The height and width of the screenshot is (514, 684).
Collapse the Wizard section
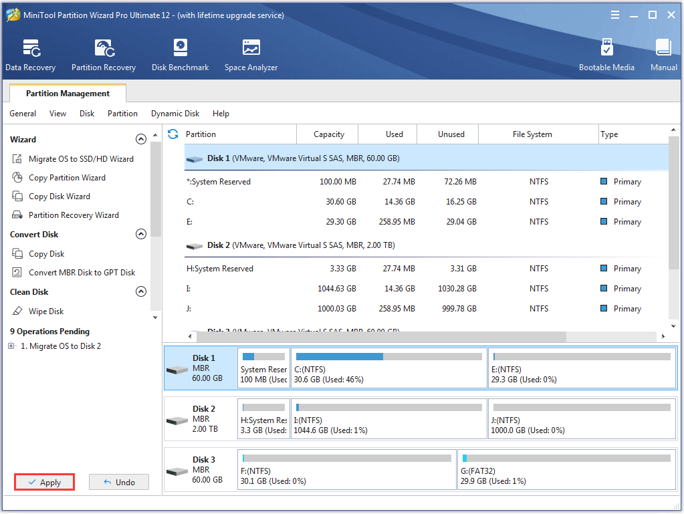point(141,140)
